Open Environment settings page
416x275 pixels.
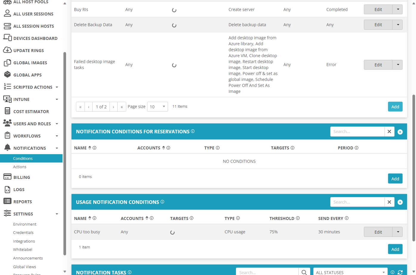coord(25,224)
